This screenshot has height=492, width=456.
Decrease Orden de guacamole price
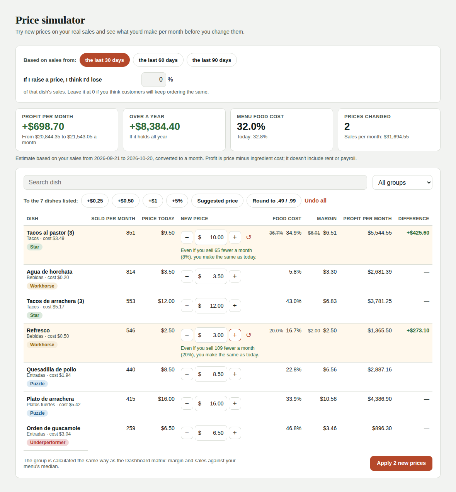187,433
